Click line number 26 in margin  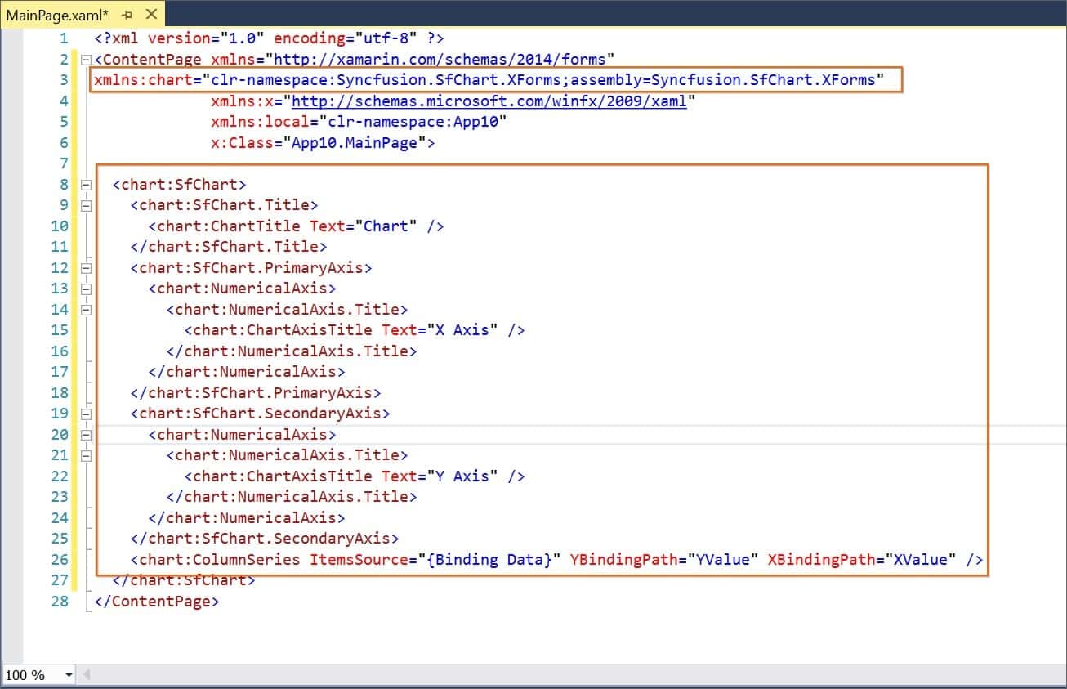coord(60,560)
